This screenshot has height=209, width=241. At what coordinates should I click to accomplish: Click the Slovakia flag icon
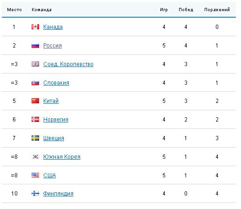tap(35, 83)
